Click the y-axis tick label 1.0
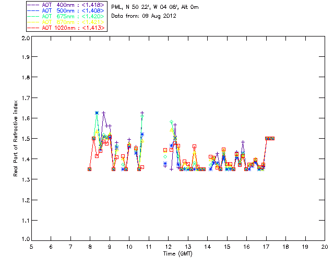334x267 pixels. pos(26,239)
